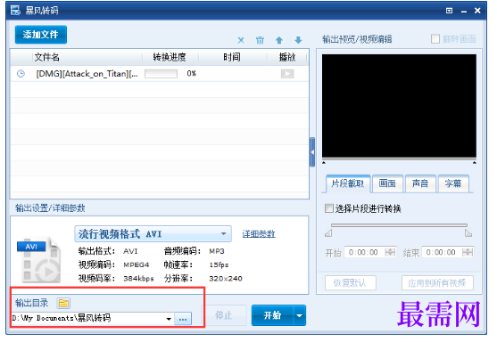Screen dimensions: 497x342
Task: Open the output directory path dropdown
Action: 169,319
